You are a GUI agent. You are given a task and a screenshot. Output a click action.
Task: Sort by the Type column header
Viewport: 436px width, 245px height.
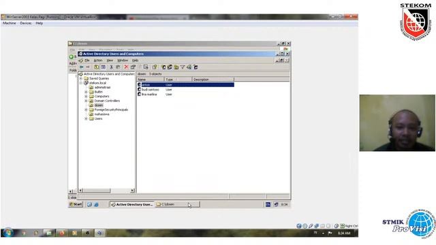[x=178, y=80]
